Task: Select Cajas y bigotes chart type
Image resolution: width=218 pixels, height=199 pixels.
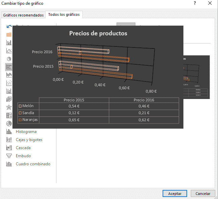Action: [x=29, y=140]
